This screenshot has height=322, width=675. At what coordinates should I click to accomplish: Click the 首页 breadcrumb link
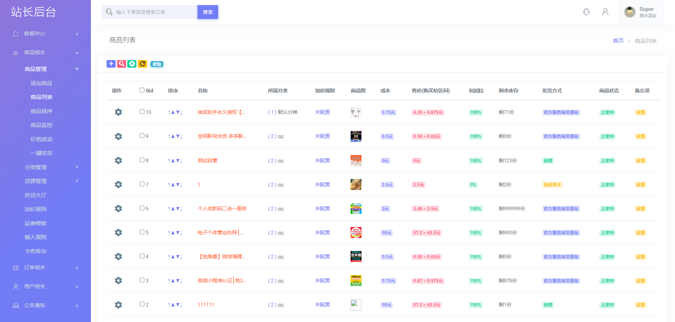(618, 41)
